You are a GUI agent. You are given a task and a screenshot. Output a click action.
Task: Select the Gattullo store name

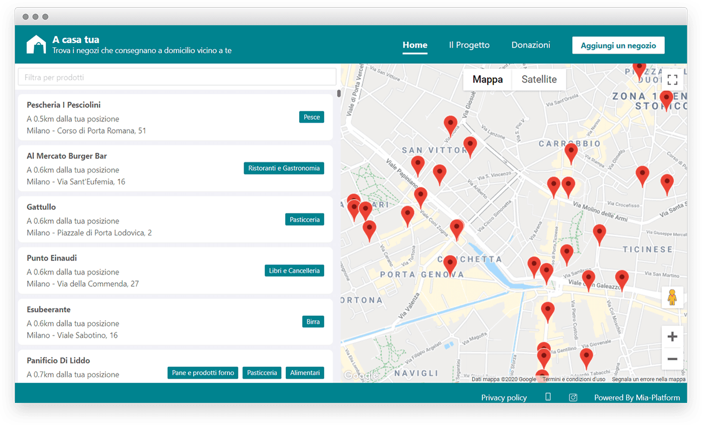click(41, 207)
